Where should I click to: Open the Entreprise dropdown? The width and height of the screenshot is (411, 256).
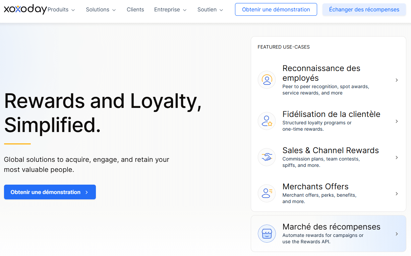(x=170, y=10)
